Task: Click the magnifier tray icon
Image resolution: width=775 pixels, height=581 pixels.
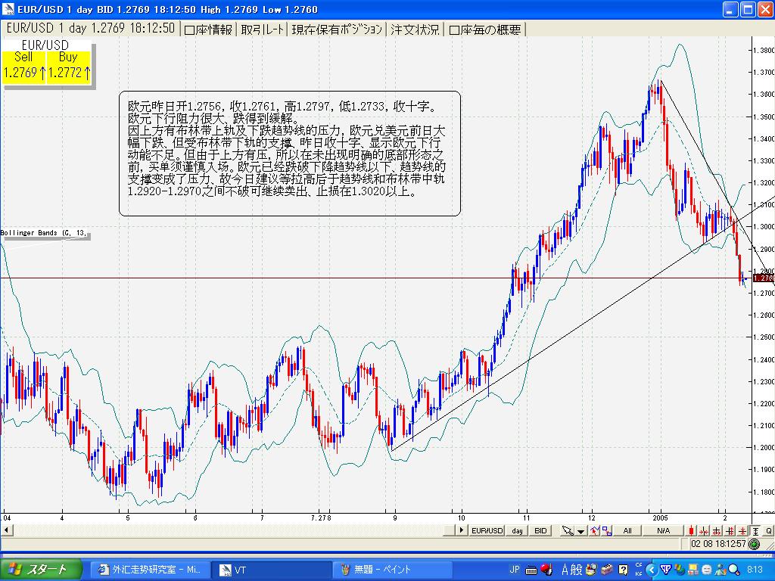Action: 733,569
